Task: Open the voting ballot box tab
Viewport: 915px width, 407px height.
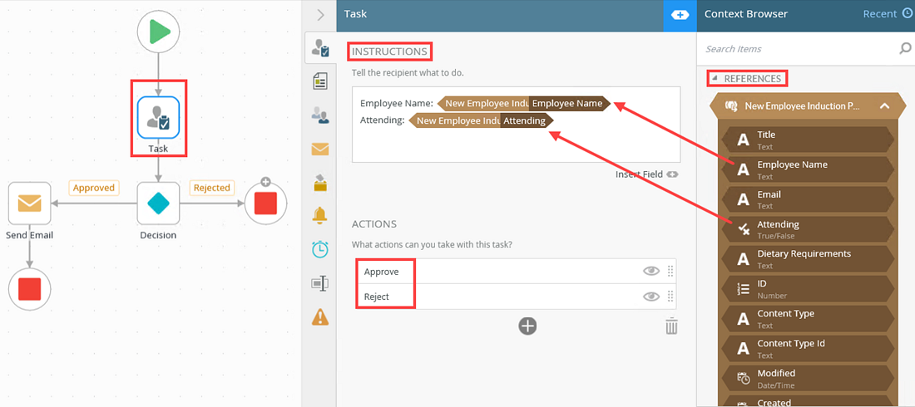Action: 319,183
